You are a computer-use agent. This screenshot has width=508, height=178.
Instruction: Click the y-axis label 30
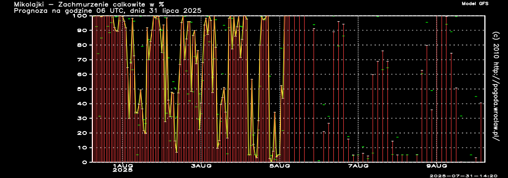pos(82,118)
